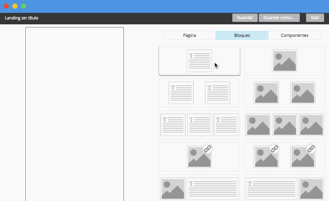Viewport: 329px width, 201px height.
Task: Open the Componentes tab
Action: [294, 35]
